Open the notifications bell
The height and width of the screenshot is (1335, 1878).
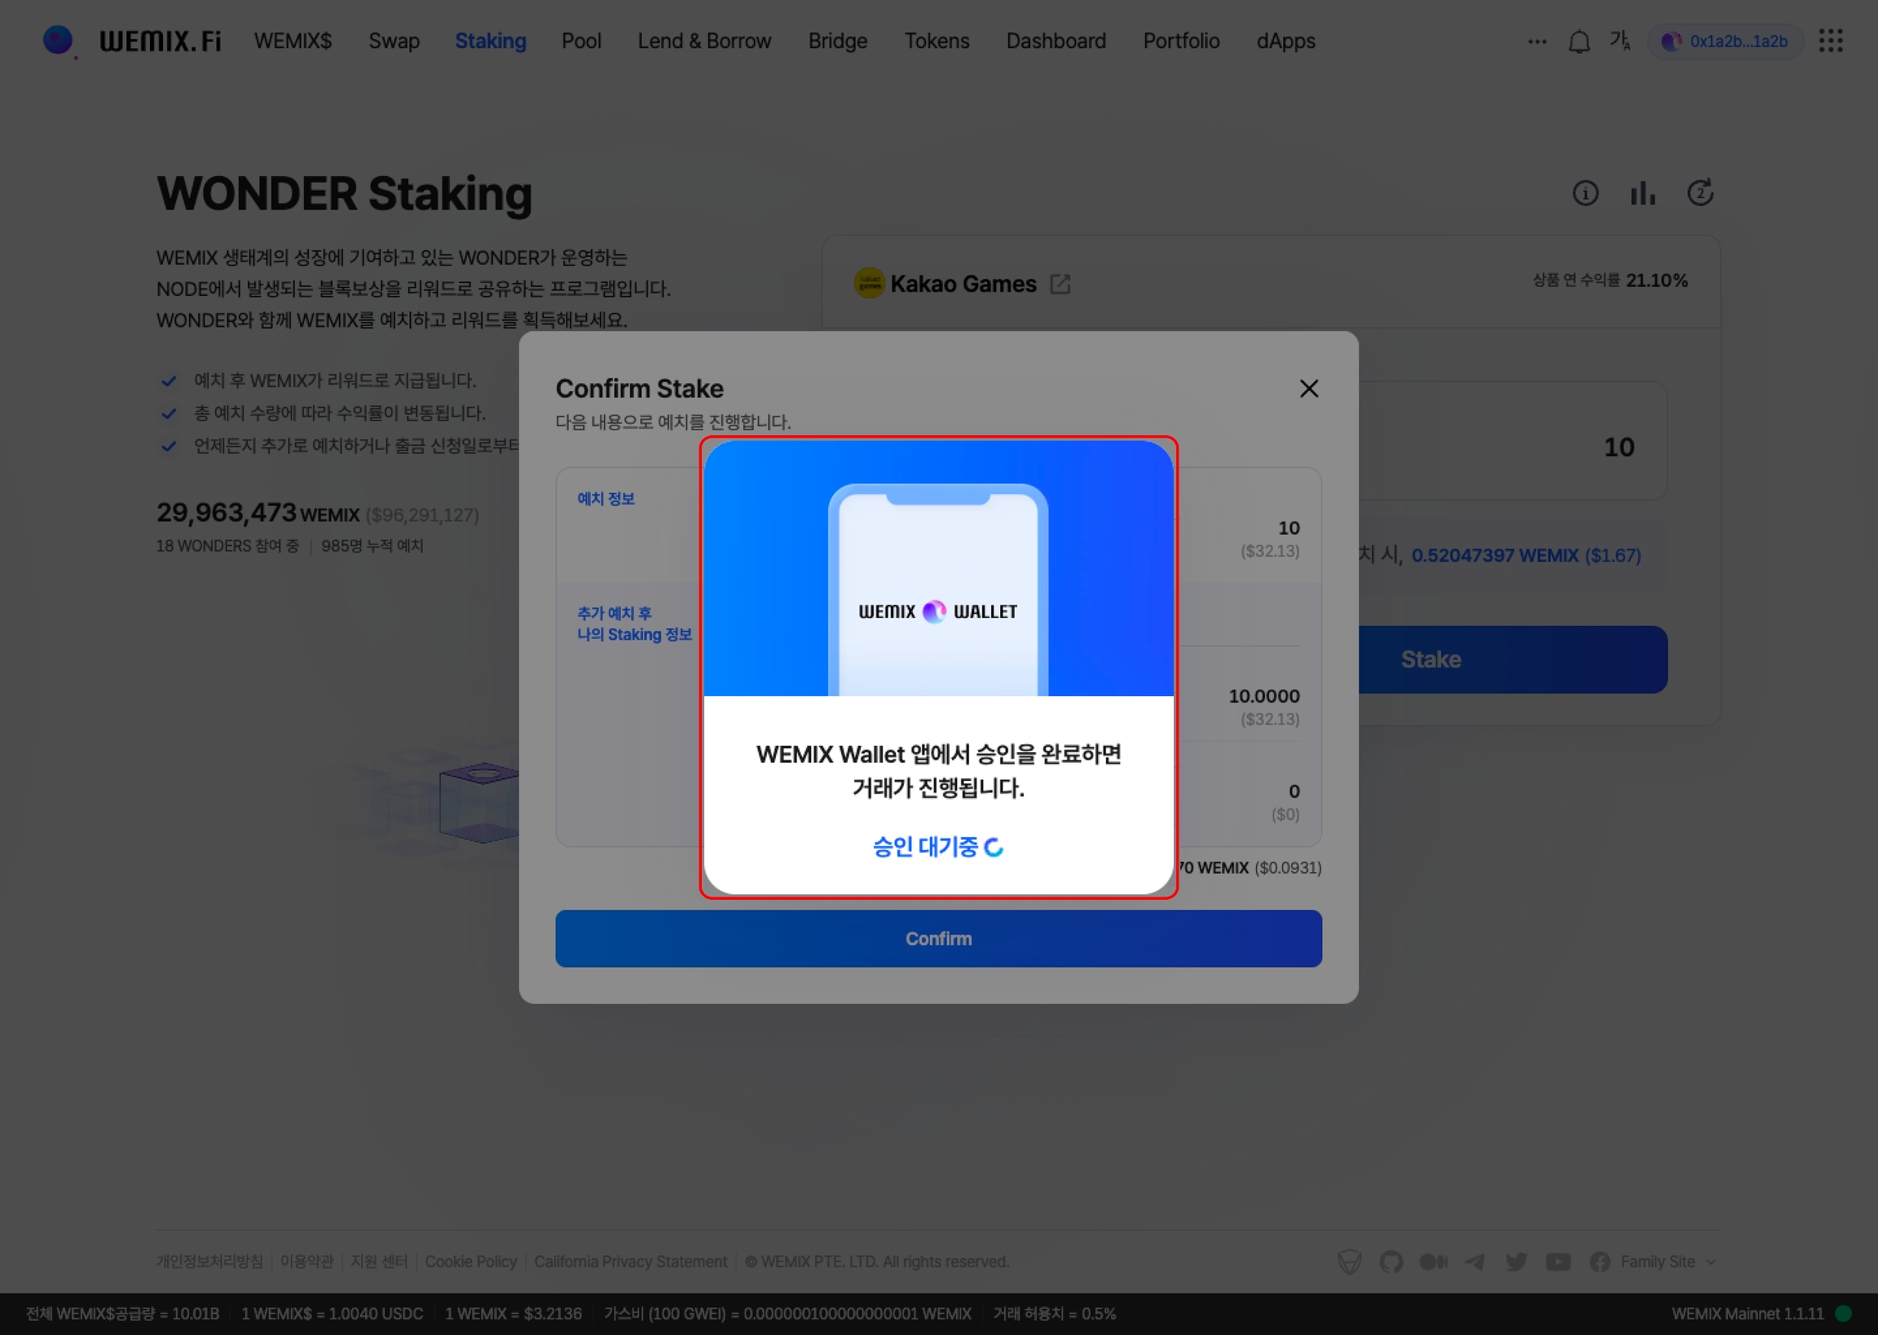1579,41
